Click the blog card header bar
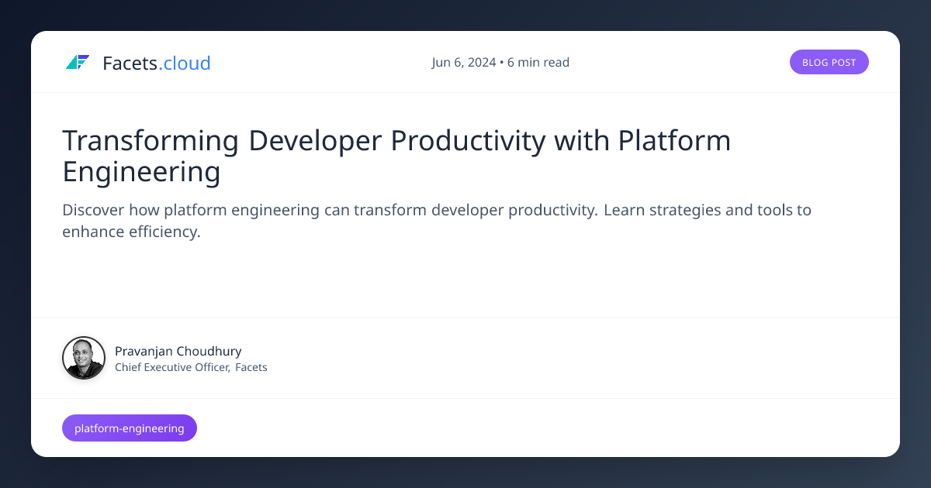931x488 pixels. pos(465,61)
